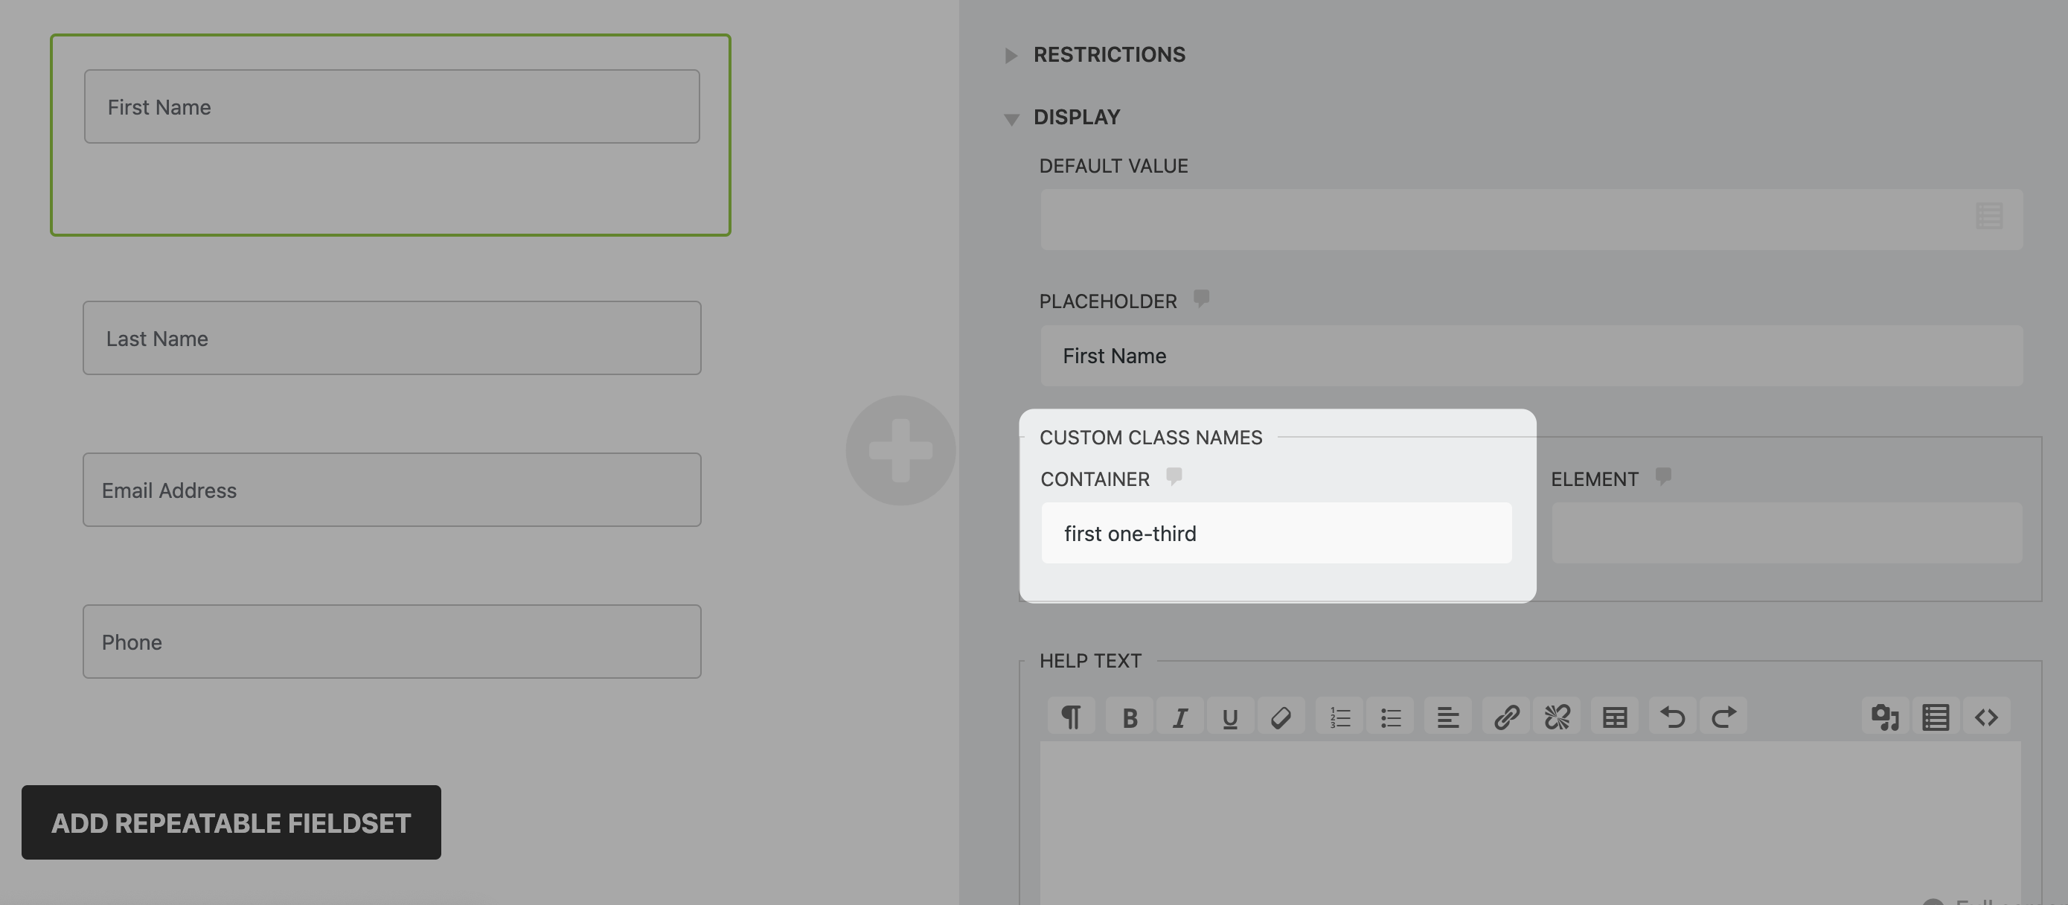Screen dimensions: 2068x905
Task: Toggle bold formatting in Help Text editor
Action: [x=1130, y=716]
